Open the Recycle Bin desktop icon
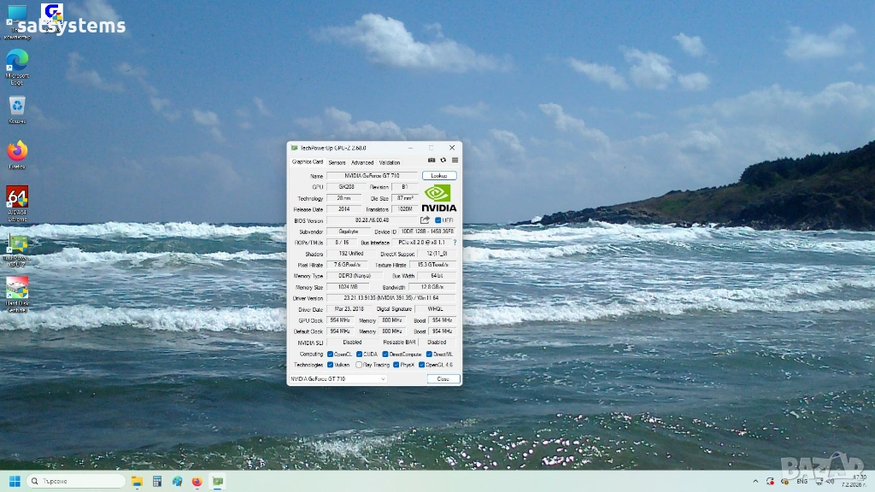875x492 pixels. tap(17, 107)
